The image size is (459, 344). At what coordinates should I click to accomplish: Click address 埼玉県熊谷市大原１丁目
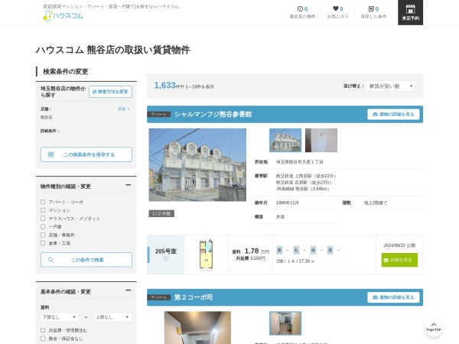[299, 162]
